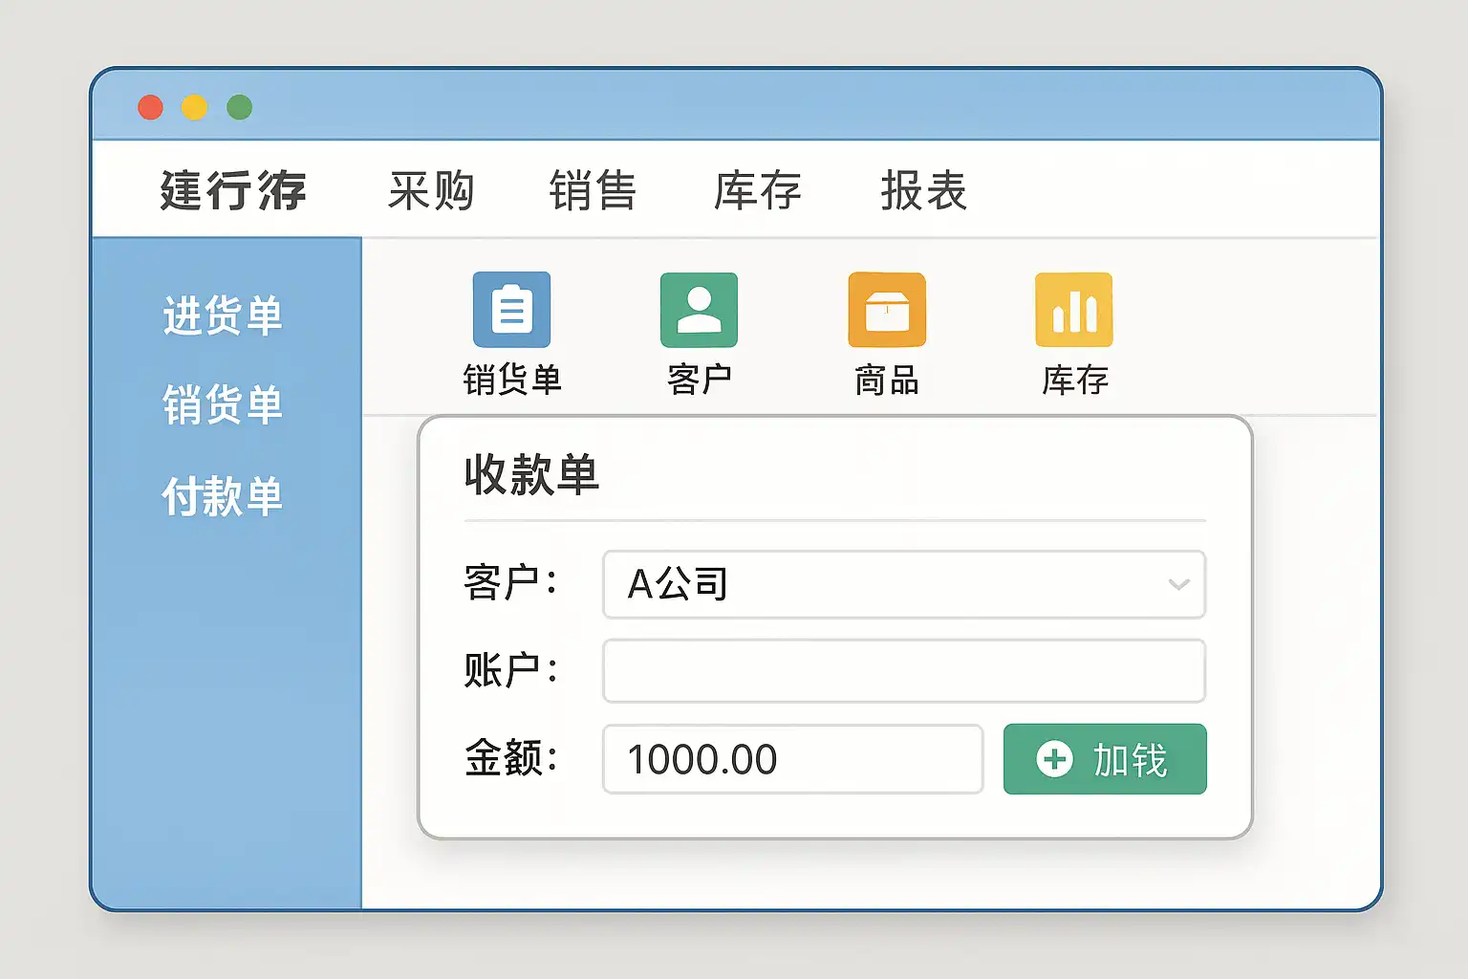This screenshot has width=1468, height=979.
Task: Click the 金额 field containing 1000.00
Action: [793, 759]
